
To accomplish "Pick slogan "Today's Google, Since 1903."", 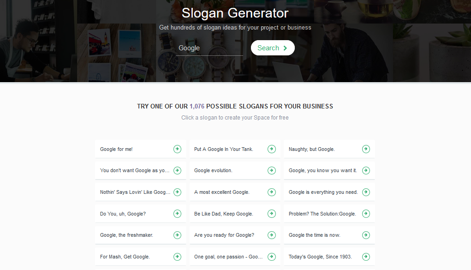I will (329, 257).
